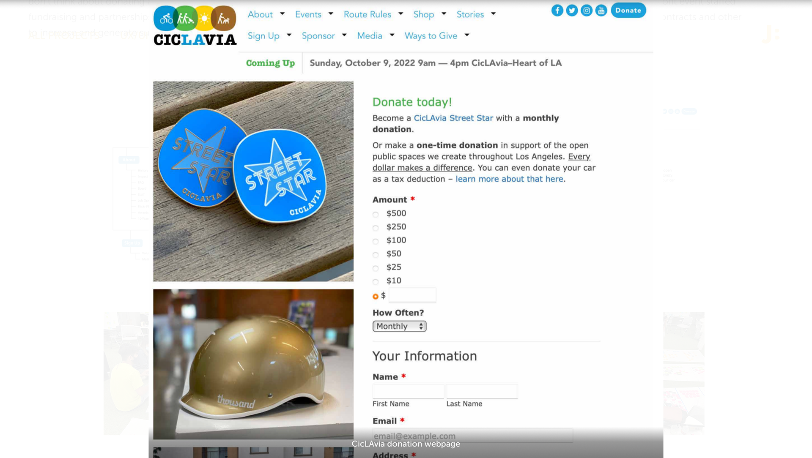Open the Facebook social icon
The height and width of the screenshot is (458, 812).
(557, 10)
